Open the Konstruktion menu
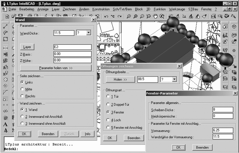This screenshot has height=153, width=239. coord(101,9)
